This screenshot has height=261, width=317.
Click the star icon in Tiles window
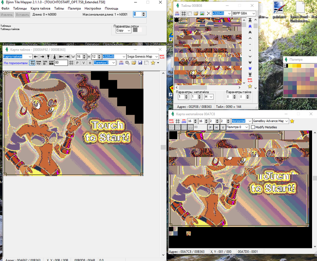pos(250,86)
